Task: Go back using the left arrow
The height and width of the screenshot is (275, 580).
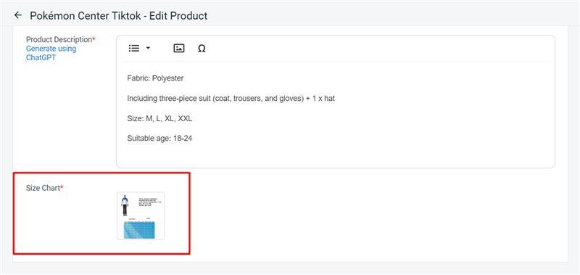Action: point(17,15)
